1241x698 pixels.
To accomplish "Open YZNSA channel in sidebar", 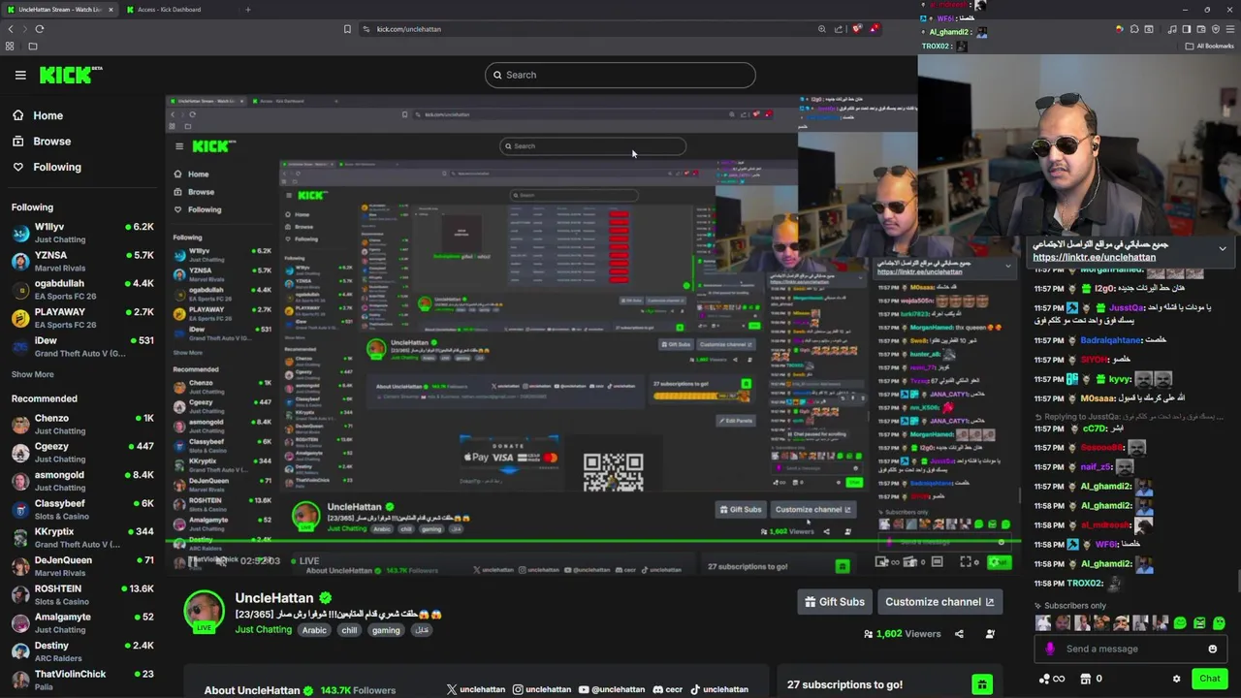I will (x=82, y=261).
